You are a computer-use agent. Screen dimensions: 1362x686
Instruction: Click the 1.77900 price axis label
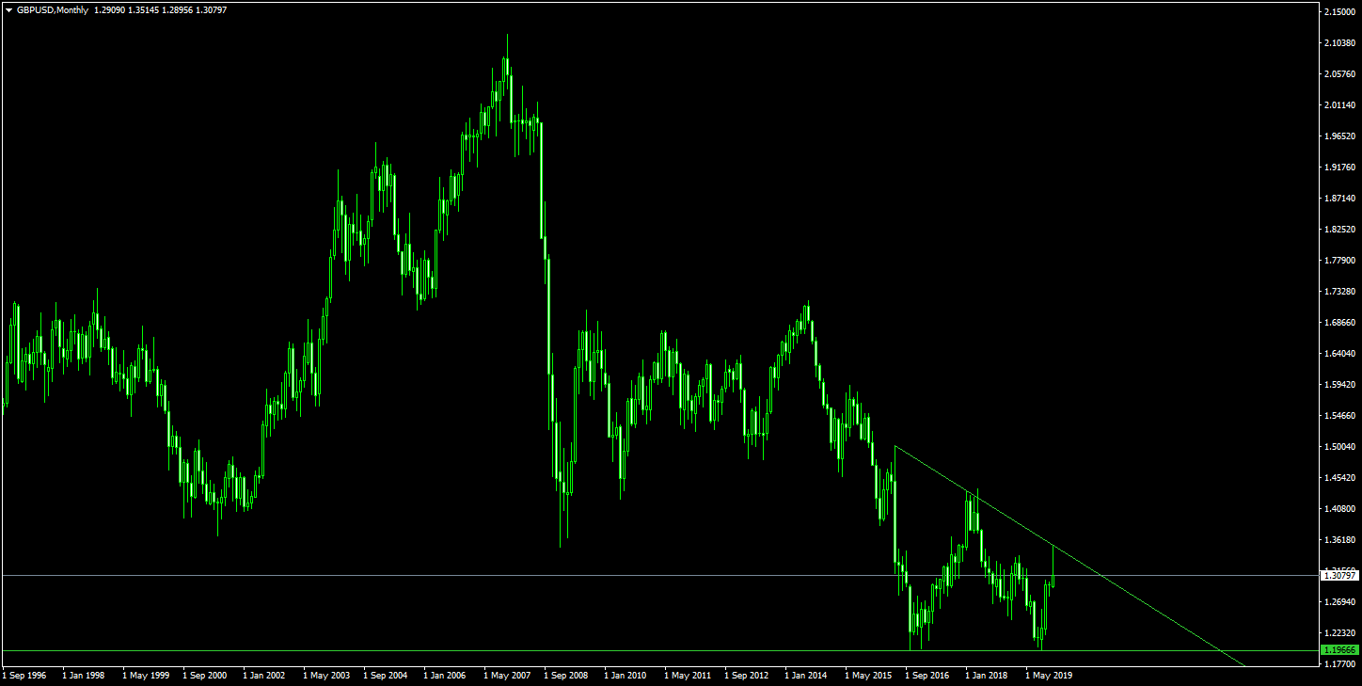[x=1339, y=261]
